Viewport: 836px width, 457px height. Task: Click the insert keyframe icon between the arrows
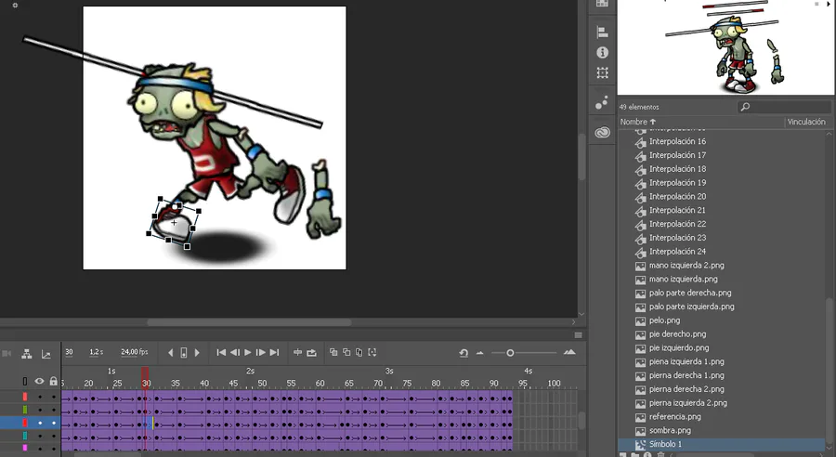pyautogui.click(x=183, y=352)
